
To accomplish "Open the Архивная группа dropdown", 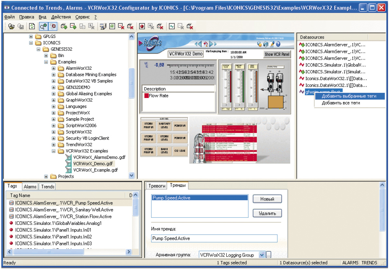I will click(262, 255).
